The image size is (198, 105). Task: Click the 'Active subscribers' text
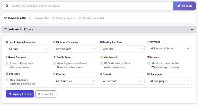(114, 67)
